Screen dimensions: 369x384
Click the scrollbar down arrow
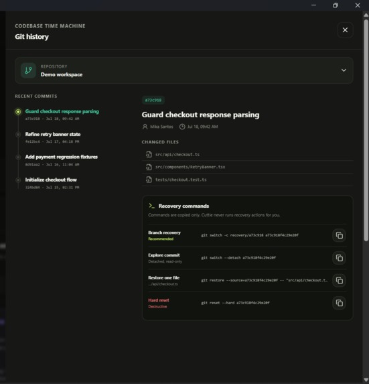(x=366, y=380)
